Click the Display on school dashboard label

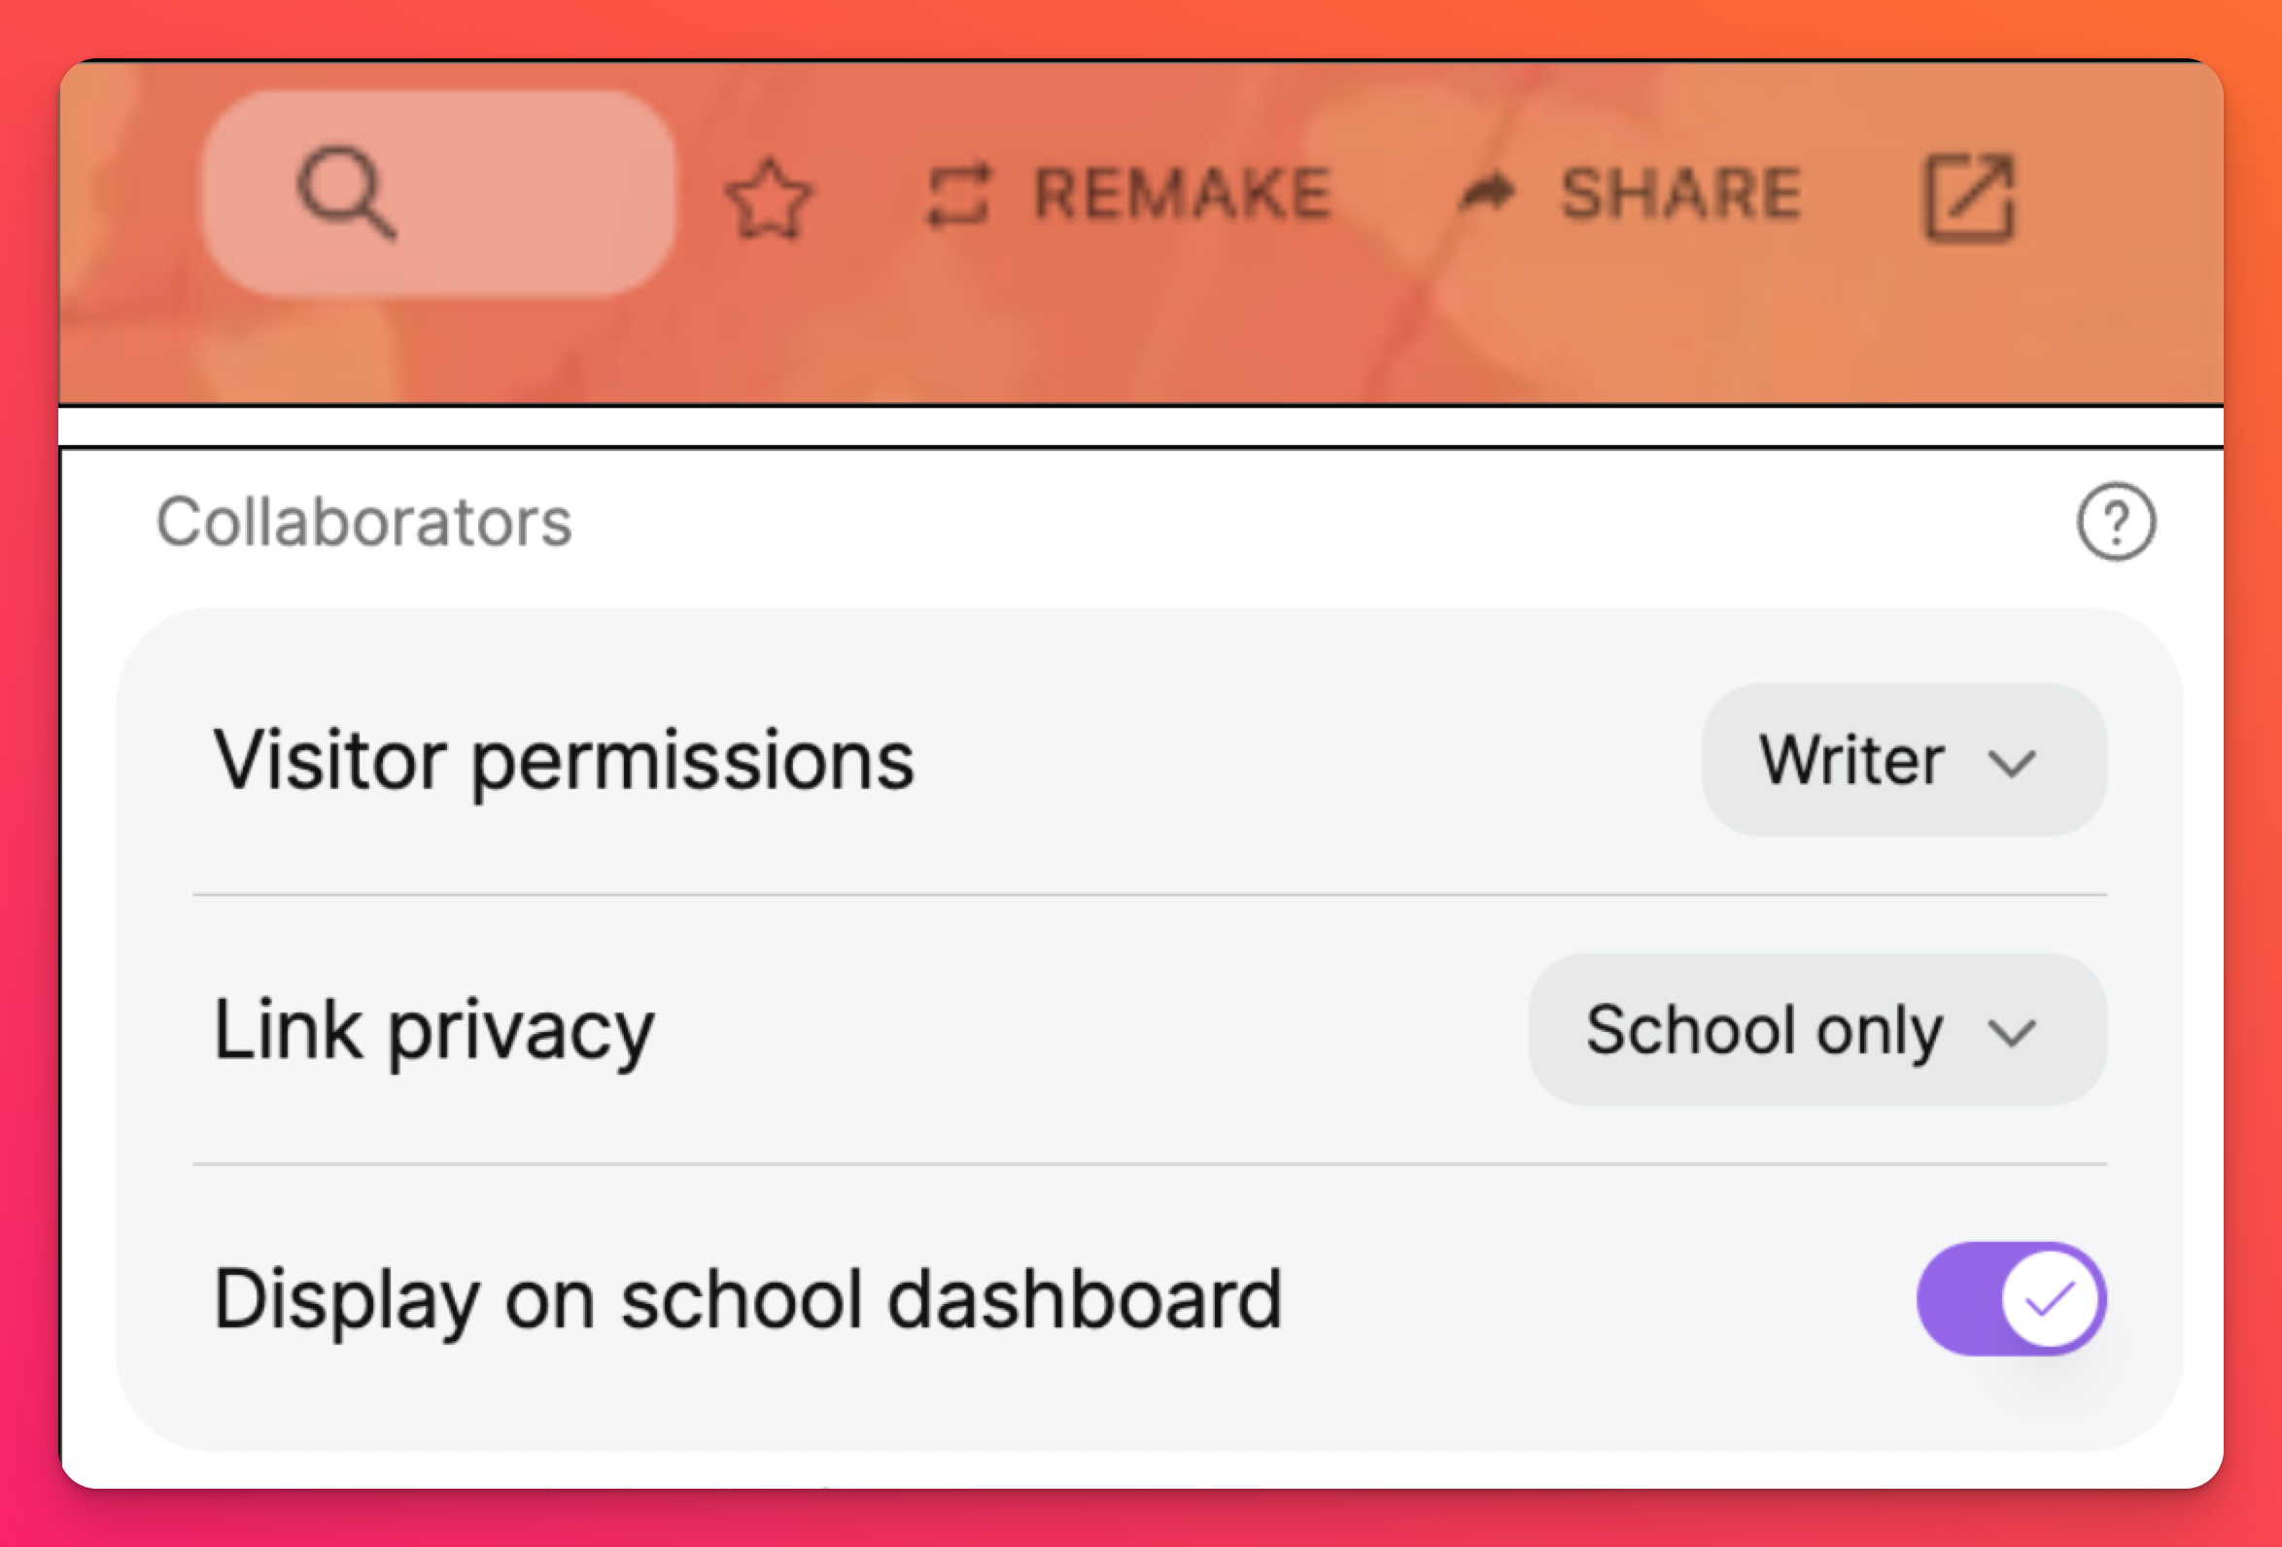pos(747,1299)
